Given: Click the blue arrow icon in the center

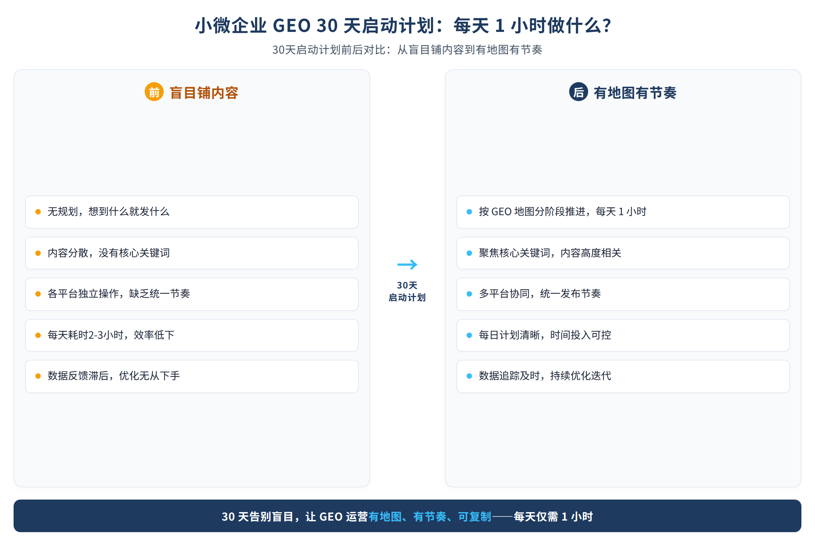Looking at the screenshot, I should tap(407, 265).
